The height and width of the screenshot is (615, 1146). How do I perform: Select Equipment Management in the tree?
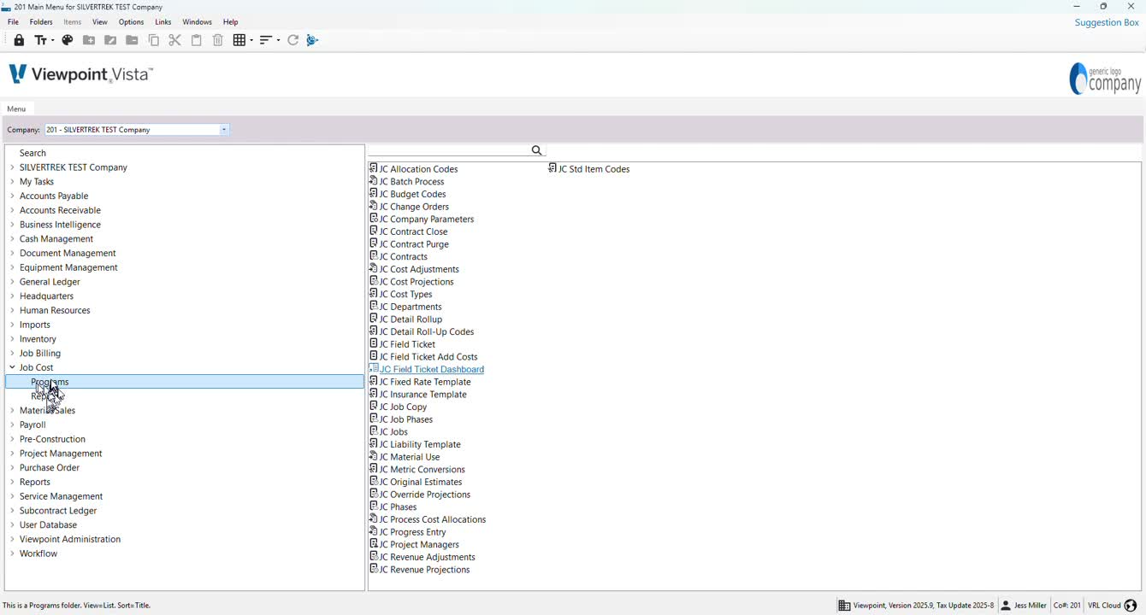tap(68, 267)
